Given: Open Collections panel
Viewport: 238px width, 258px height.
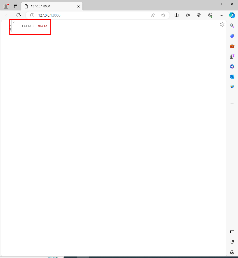Looking at the screenshot, I should 199,15.
